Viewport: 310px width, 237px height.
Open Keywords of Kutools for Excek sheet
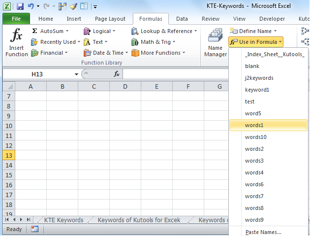click(x=139, y=220)
